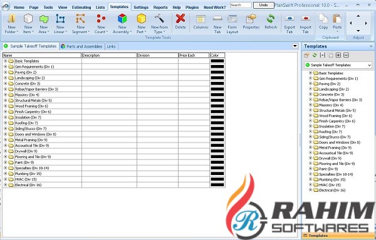Viewport: 376px width, 240px height.
Task: Choose the New Segment tool
Action: coord(81,24)
